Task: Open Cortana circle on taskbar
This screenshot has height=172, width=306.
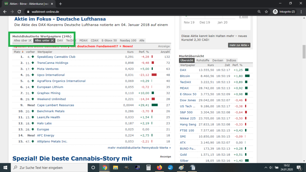Action: coord(93,168)
